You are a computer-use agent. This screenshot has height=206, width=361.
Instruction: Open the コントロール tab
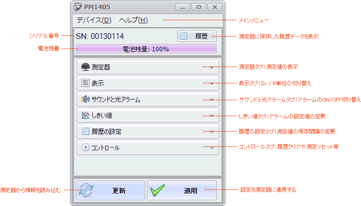click(148, 147)
